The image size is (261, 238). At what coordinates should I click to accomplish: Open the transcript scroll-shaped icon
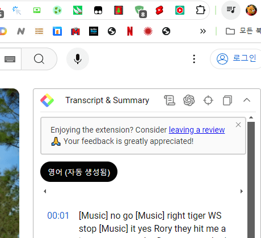coord(170,100)
